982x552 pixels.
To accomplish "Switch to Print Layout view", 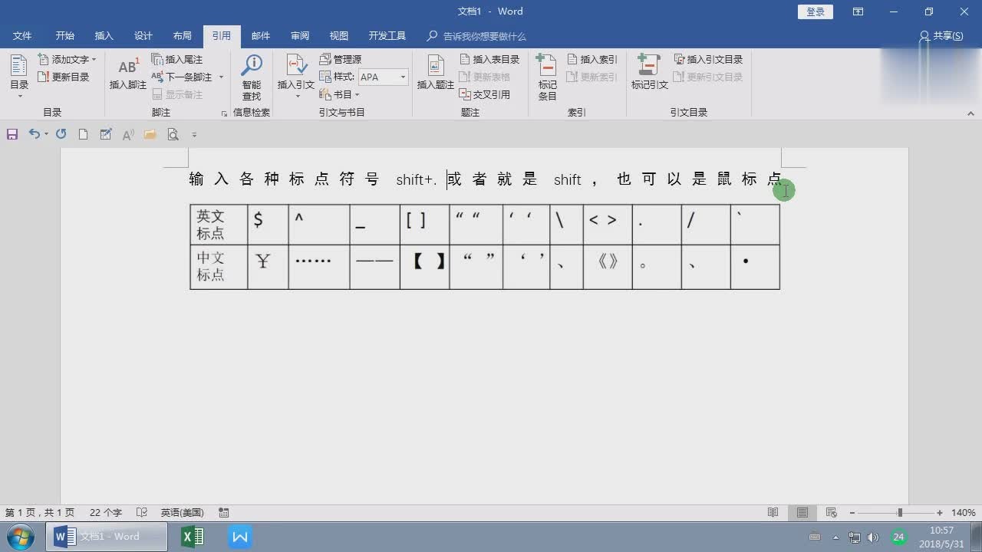I will point(802,513).
